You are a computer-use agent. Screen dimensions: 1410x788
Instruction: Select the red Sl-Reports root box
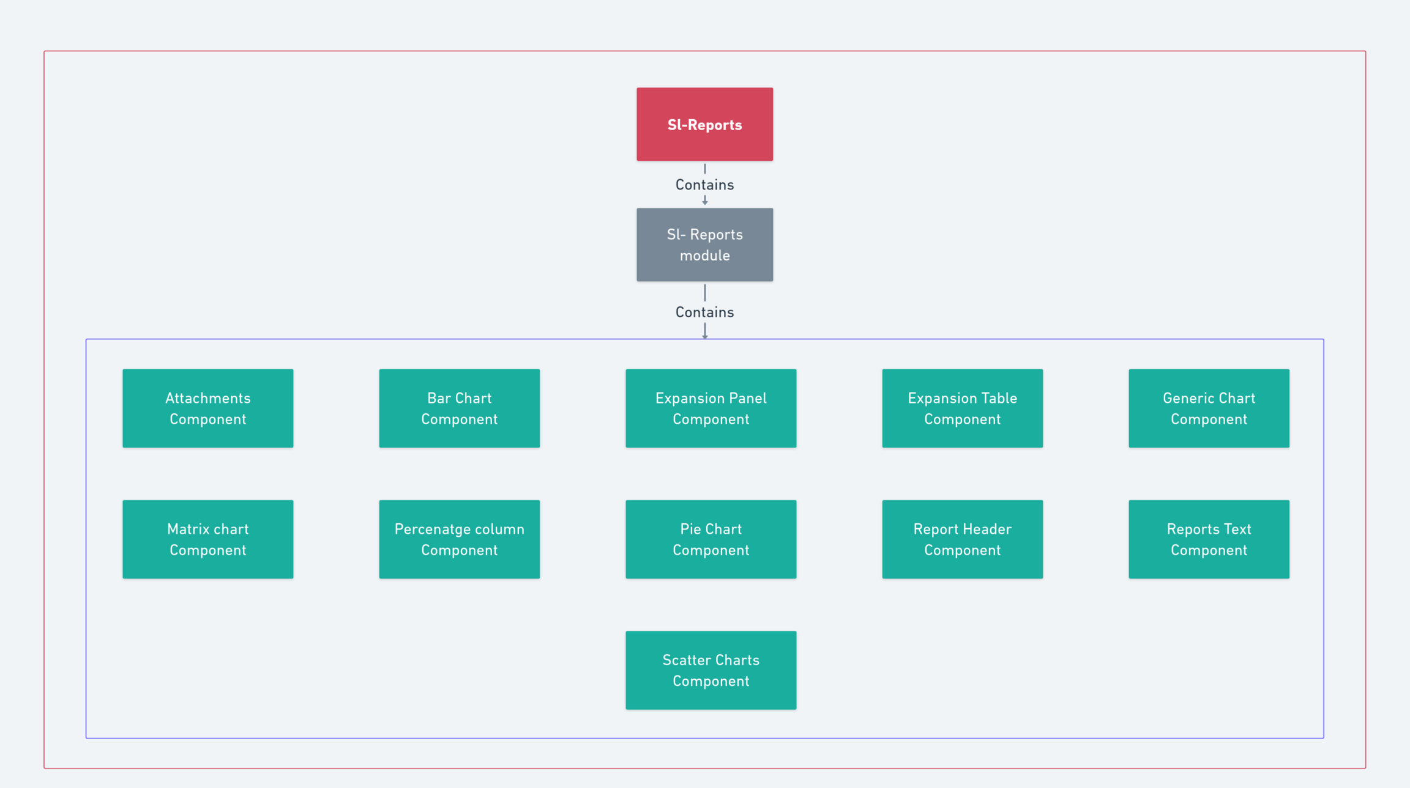704,124
